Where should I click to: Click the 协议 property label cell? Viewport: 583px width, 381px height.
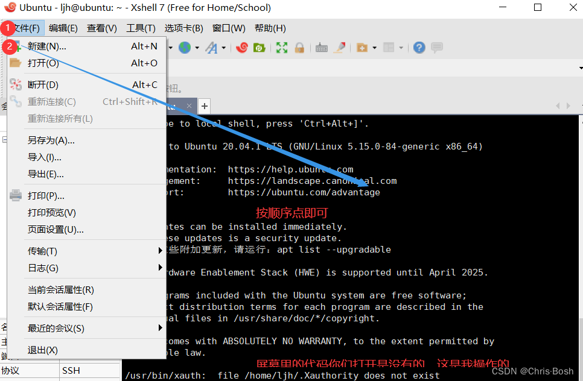30,371
